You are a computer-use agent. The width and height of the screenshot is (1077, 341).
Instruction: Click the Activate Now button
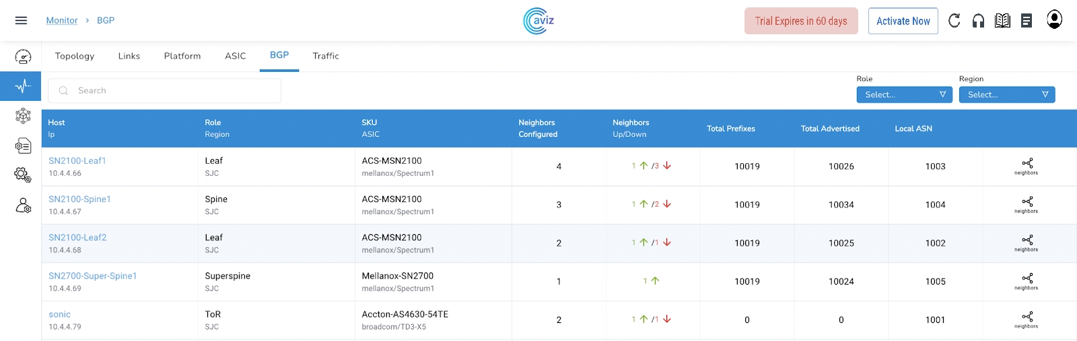[903, 21]
